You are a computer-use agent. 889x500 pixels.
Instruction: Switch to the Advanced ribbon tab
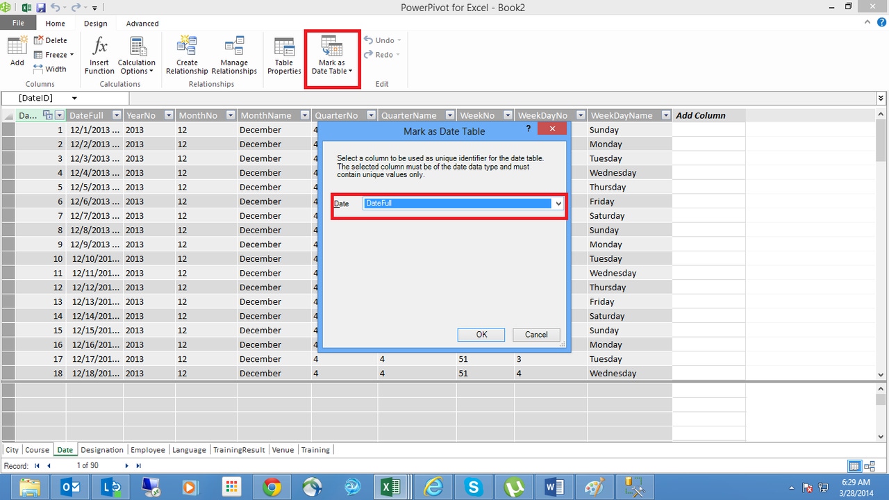142,23
